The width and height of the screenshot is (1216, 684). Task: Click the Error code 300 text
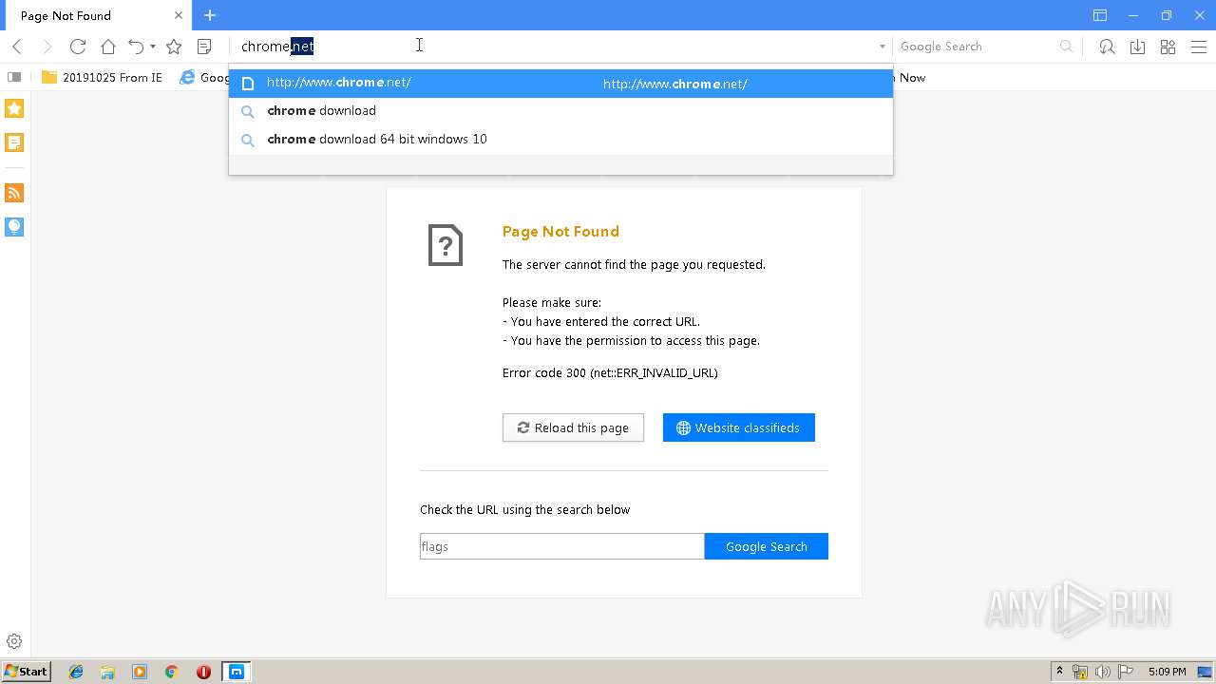pyautogui.click(x=610, y=372)
